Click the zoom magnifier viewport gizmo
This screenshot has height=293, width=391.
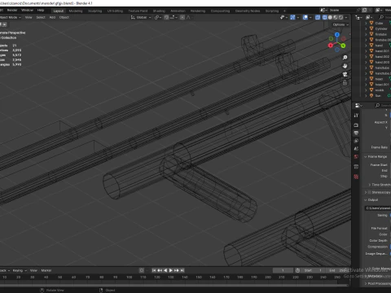(x=345, y=58)
